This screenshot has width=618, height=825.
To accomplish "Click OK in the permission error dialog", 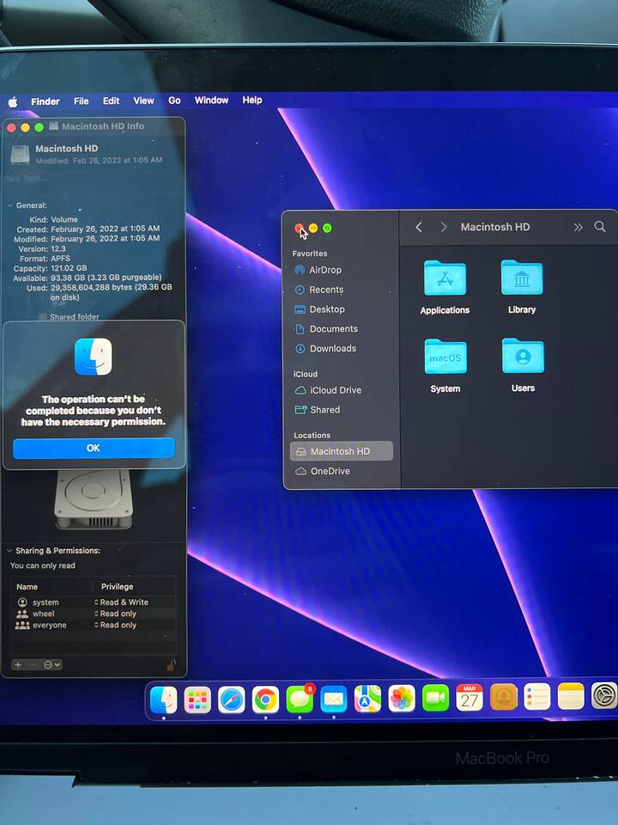I will pos(94,448).
